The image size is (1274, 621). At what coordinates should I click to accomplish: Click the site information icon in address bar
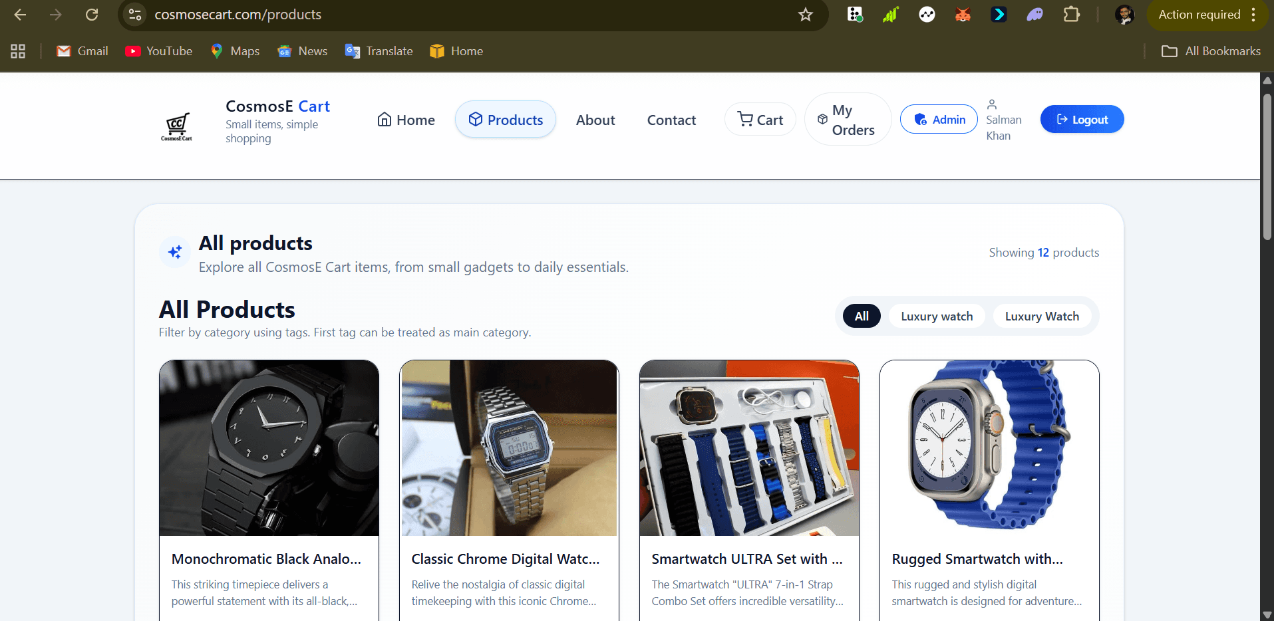pos(135,15)
